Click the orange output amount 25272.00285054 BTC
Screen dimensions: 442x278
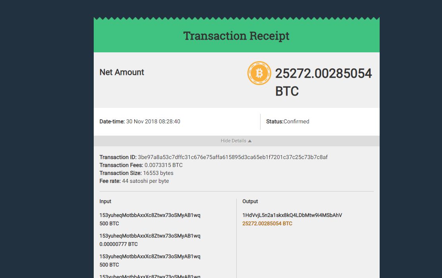(267, 223)
